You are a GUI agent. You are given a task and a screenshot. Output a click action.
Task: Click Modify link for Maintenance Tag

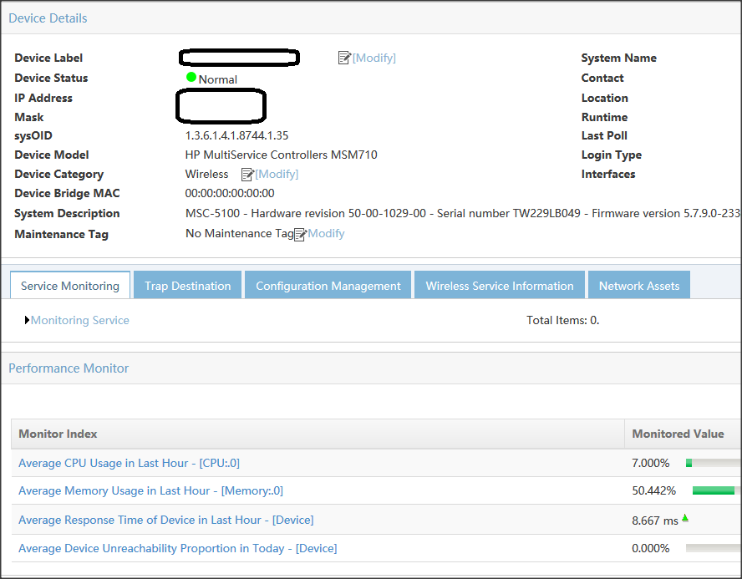(326, 233)
